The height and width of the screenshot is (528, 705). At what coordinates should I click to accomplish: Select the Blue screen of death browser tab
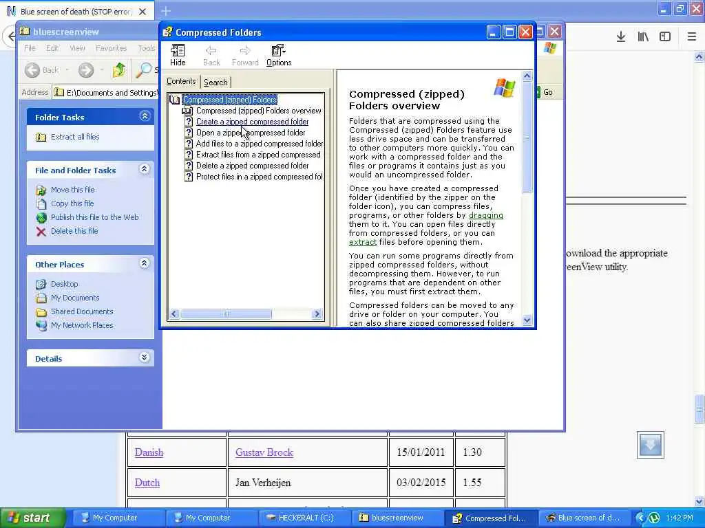(x=76, y=11)
